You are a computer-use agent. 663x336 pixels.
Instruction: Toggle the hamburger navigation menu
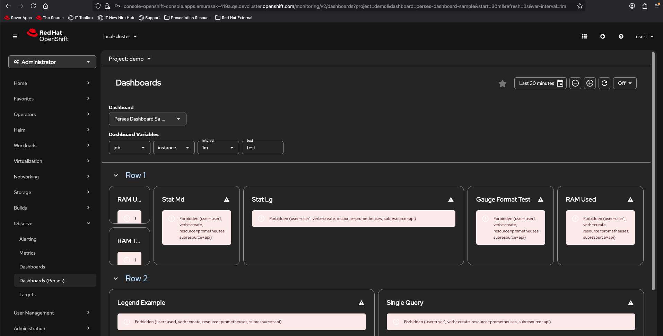[15, 36]
